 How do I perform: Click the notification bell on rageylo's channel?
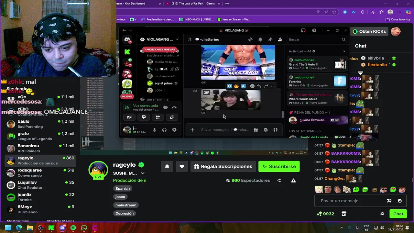pyautogui.click(x=167, y=166)
